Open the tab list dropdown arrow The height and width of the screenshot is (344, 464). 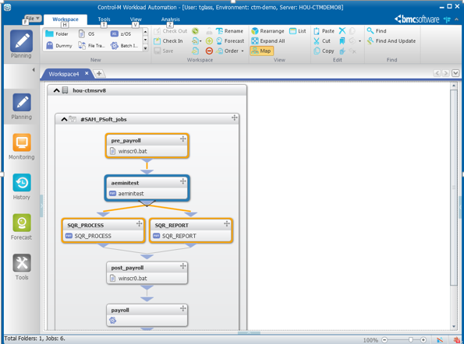point(455,73)
